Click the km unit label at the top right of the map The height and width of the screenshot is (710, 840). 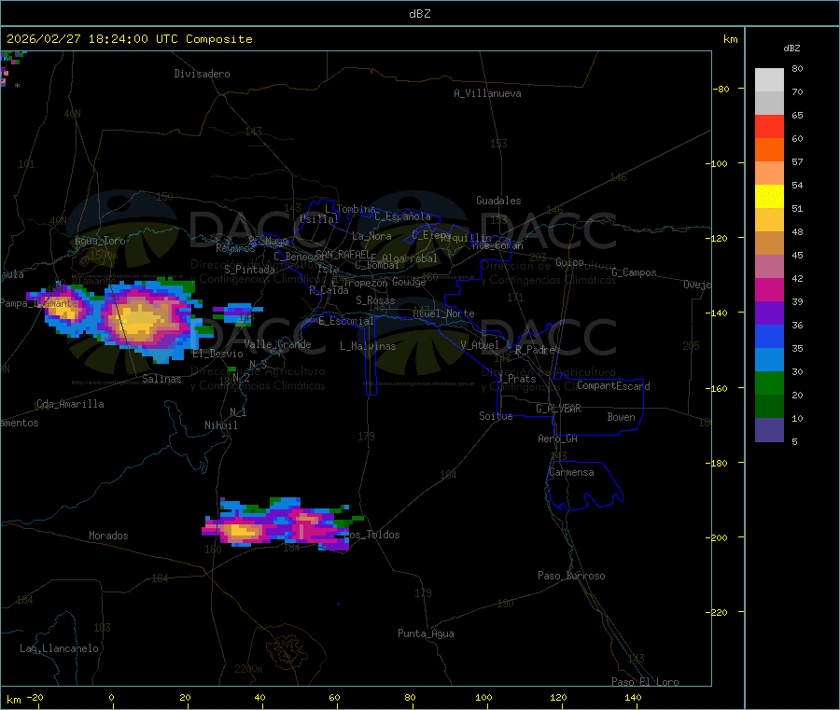click(730, 39)
